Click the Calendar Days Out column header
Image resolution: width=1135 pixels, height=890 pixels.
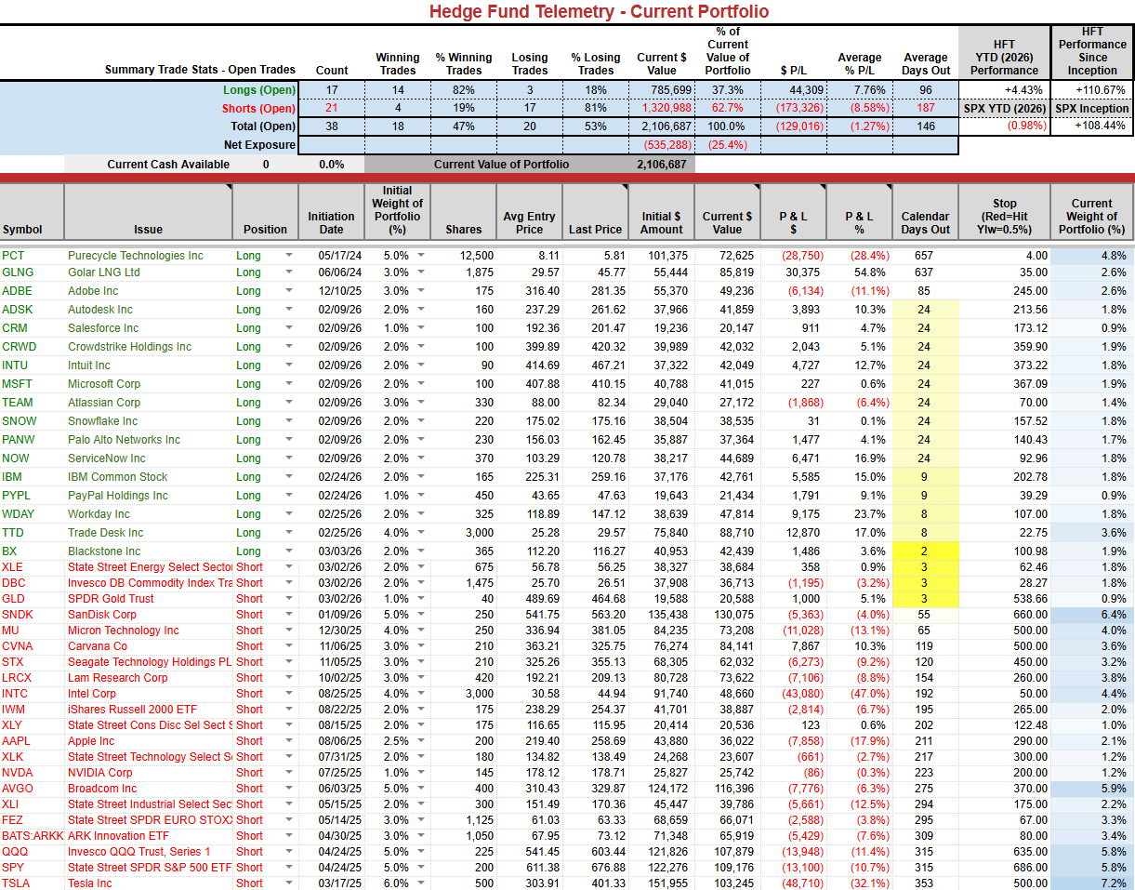click(925, 222)
